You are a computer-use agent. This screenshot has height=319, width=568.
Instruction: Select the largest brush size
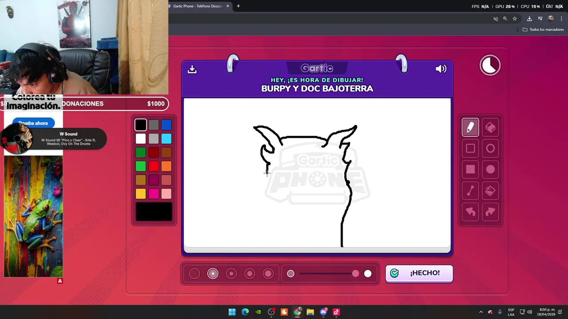[268, 274]
